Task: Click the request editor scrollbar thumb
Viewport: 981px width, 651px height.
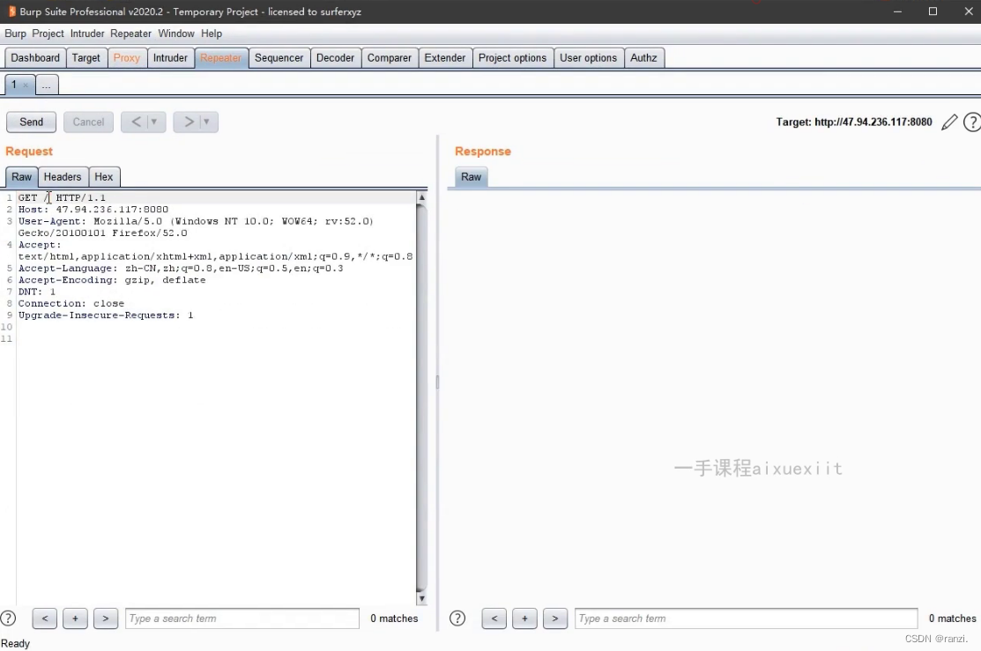Action: (x=421, y=397)
